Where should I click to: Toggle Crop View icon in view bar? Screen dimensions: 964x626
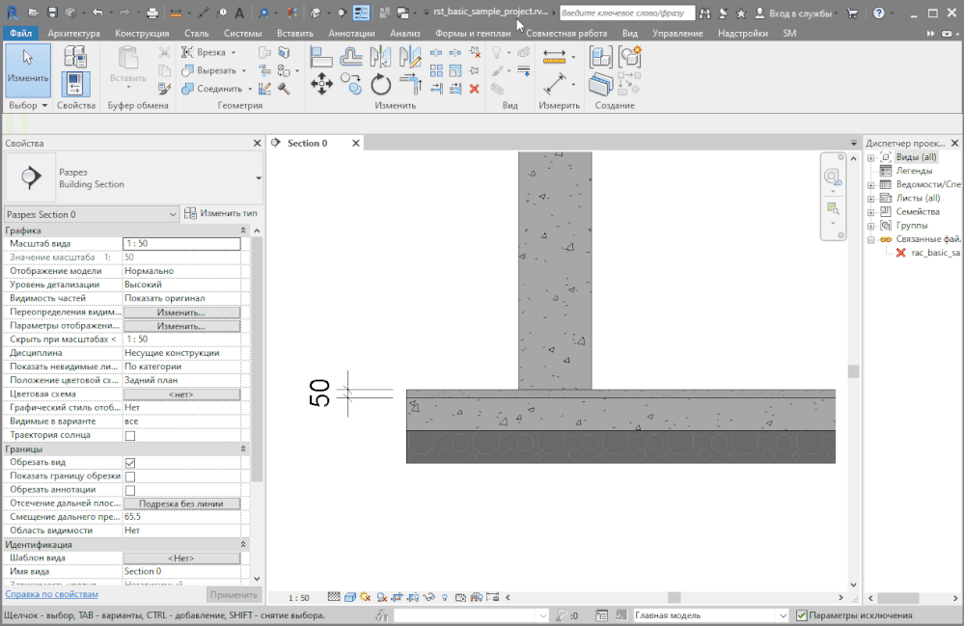[398, 597]
